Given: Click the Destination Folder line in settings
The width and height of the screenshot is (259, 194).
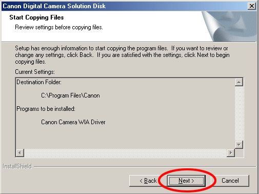Looking at the screenshot, I should (39, 82).
